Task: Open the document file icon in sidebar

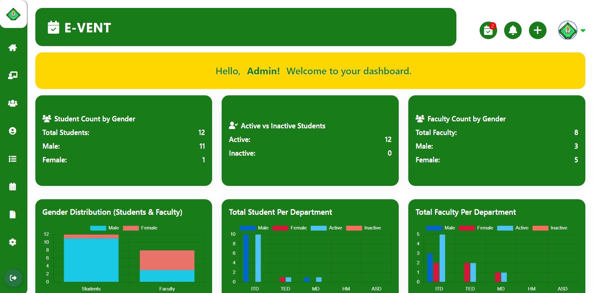Action: tap(13, 215)
